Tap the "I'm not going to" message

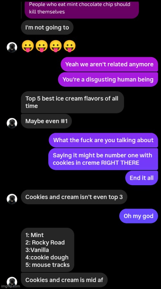(47, 27)
